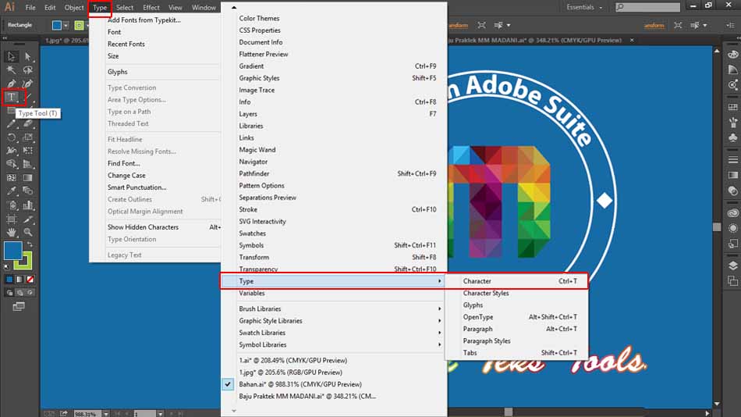Change Screen Mode button at toolbar bottom
Screen dimensions: 741x417
click(x=19, y=307)
